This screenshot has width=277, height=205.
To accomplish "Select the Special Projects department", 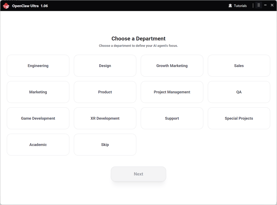I will tap(239, 118).
